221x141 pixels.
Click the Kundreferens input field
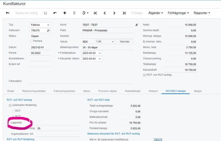(x=40, y=58)
